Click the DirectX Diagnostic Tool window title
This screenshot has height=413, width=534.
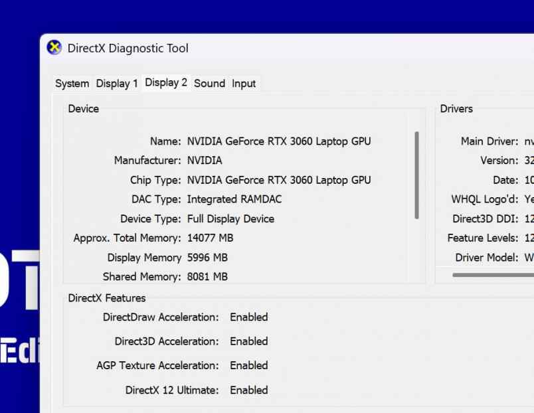[128, 48]
